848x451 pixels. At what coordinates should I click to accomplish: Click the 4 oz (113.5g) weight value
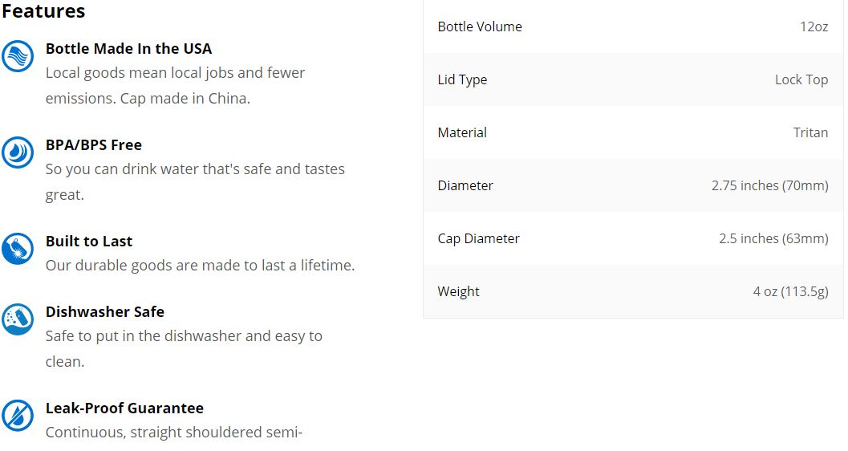point(791,291)
